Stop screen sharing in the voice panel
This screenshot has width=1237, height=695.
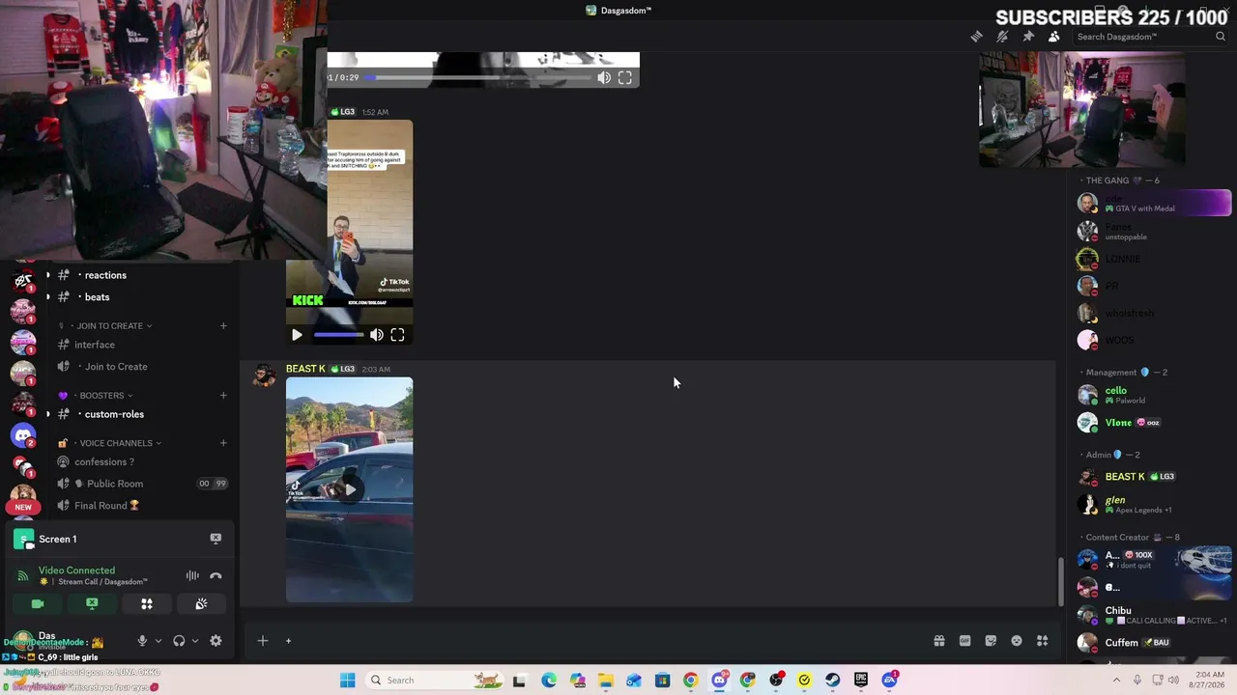tap(92, 603)
